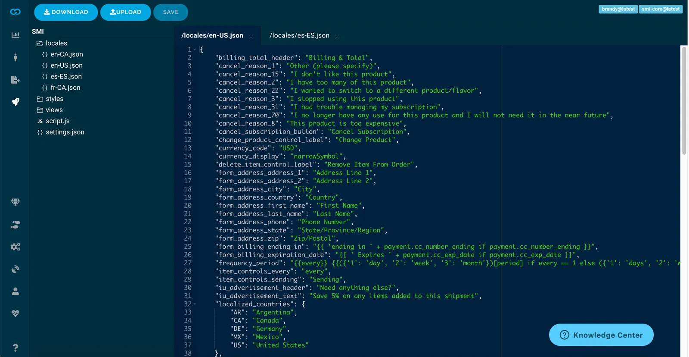Close the /locales/en-US.json tab
Image resolution: width=689 pixels, height=357 pixels.
point(251,36)
